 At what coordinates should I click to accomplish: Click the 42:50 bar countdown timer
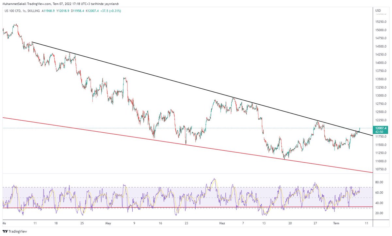click(x=380, y=132)
